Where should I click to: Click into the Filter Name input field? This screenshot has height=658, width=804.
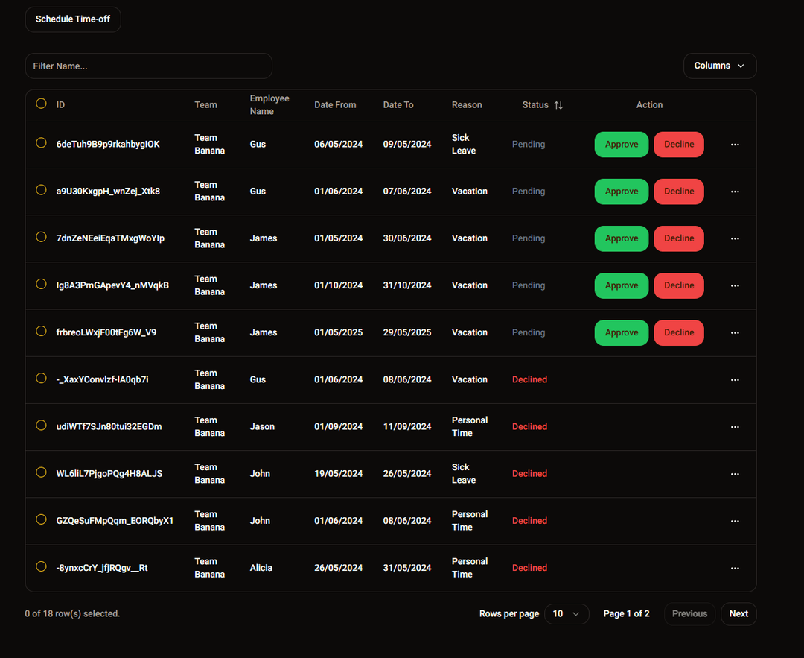149,66
